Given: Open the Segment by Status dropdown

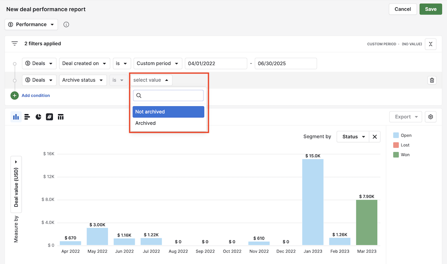Looking at the screenshot, I should pyautogui.click(x=353, y=137).
